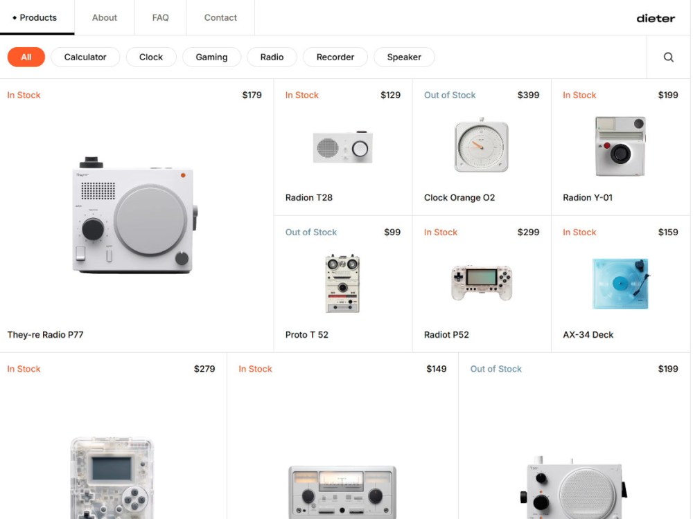View the Radiot P52 handheld console image
The image size is (693, 519).
pos(482,283)
